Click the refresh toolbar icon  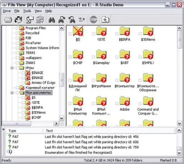(18, 19)
